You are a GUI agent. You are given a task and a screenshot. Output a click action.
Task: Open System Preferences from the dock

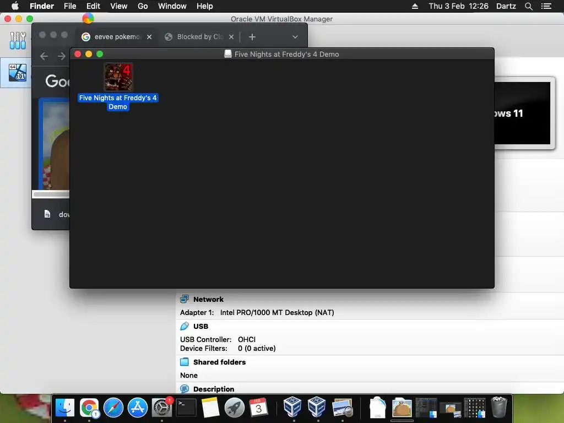click(162, 408)
